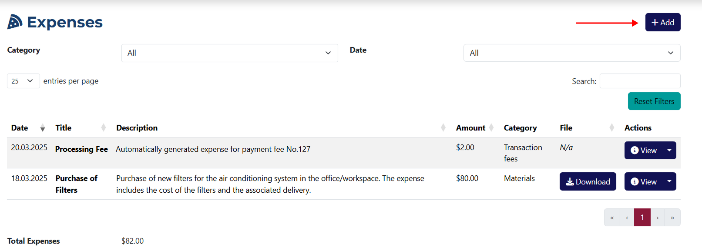Screen dimensions: 702x248
Task: View the Purchase of Filters expense
Action: [x=643, y=182]
